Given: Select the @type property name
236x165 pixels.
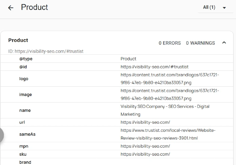Looking at the screenshot, I should pyautogui.click(x=26, y=59).
